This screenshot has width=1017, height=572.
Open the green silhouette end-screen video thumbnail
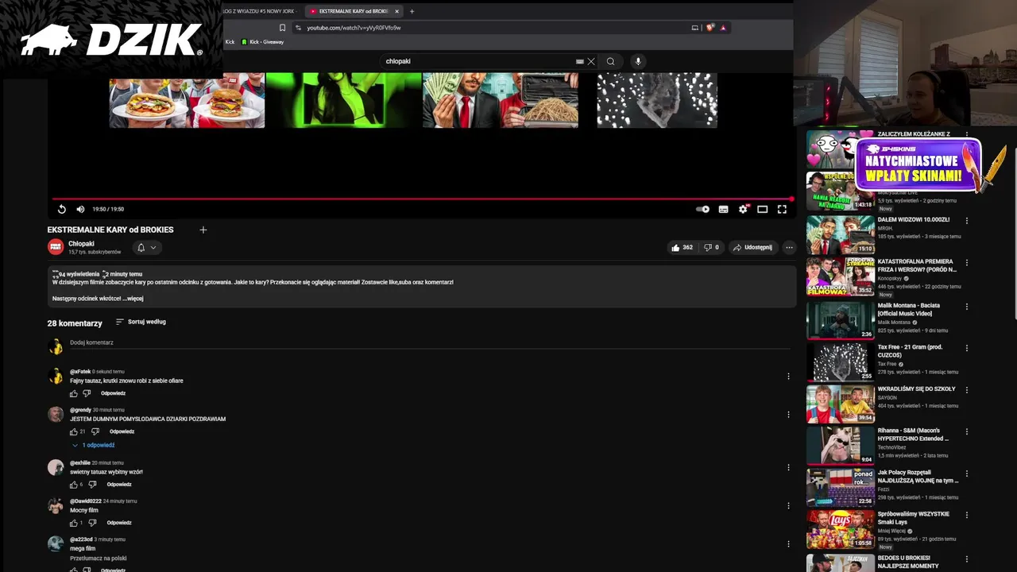tap(343, 100)
